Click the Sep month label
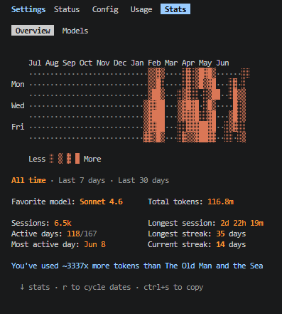282x314 pixels. click(69, 63)
